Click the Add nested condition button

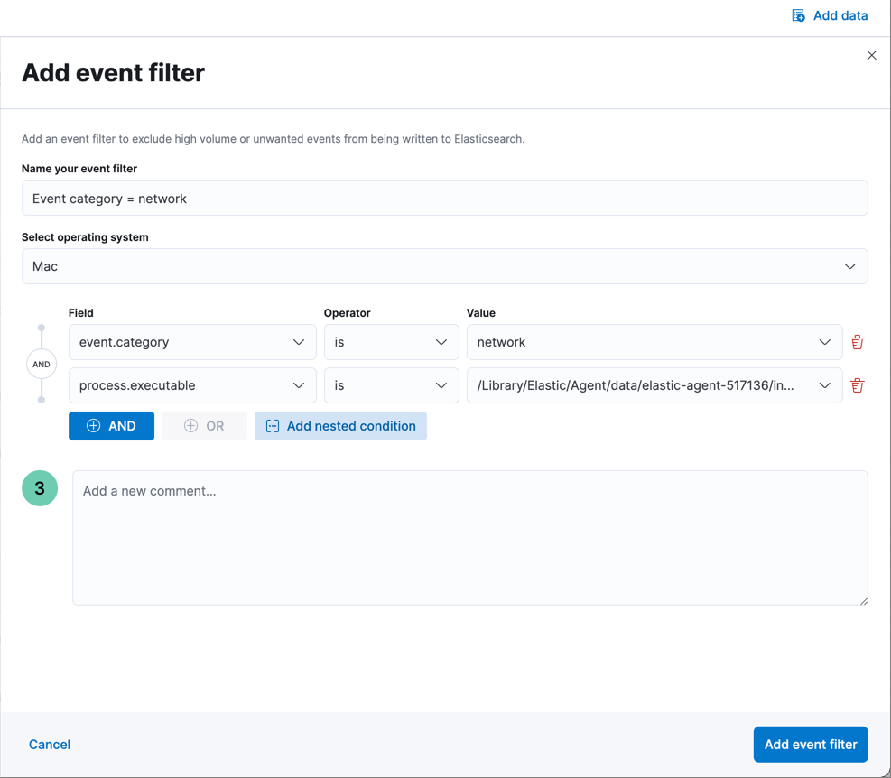[x=340, y=425]
